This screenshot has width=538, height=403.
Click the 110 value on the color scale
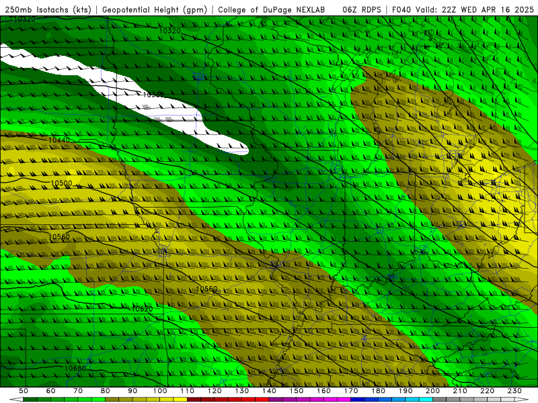pyautogui.click(x=188, y=391)
